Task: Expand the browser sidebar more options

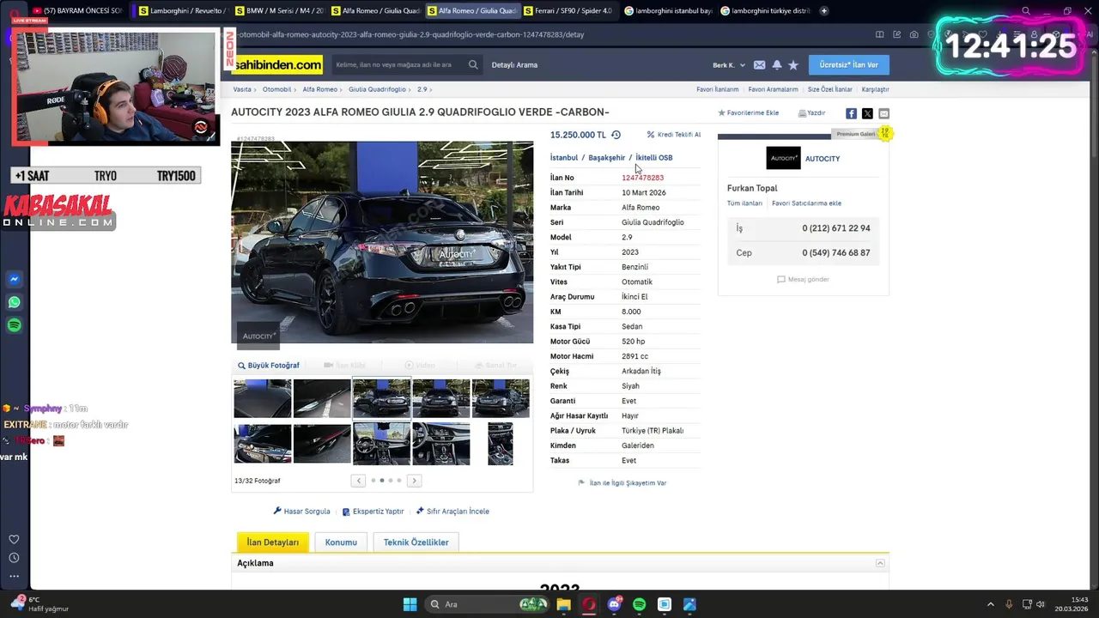Action: 14,576
